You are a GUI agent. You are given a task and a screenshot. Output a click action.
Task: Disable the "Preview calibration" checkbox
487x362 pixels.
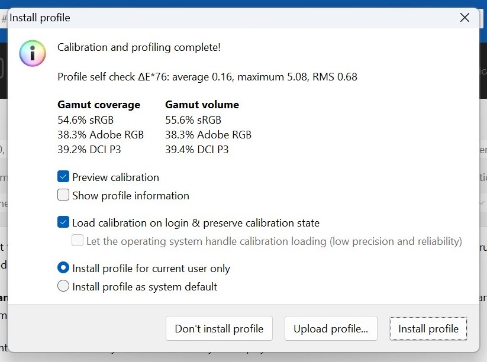tap(63, 177)
